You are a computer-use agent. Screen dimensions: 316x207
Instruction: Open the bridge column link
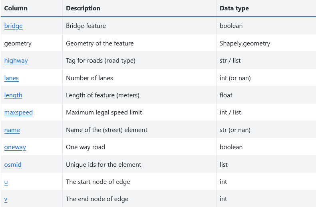click(x=14, y=26)
